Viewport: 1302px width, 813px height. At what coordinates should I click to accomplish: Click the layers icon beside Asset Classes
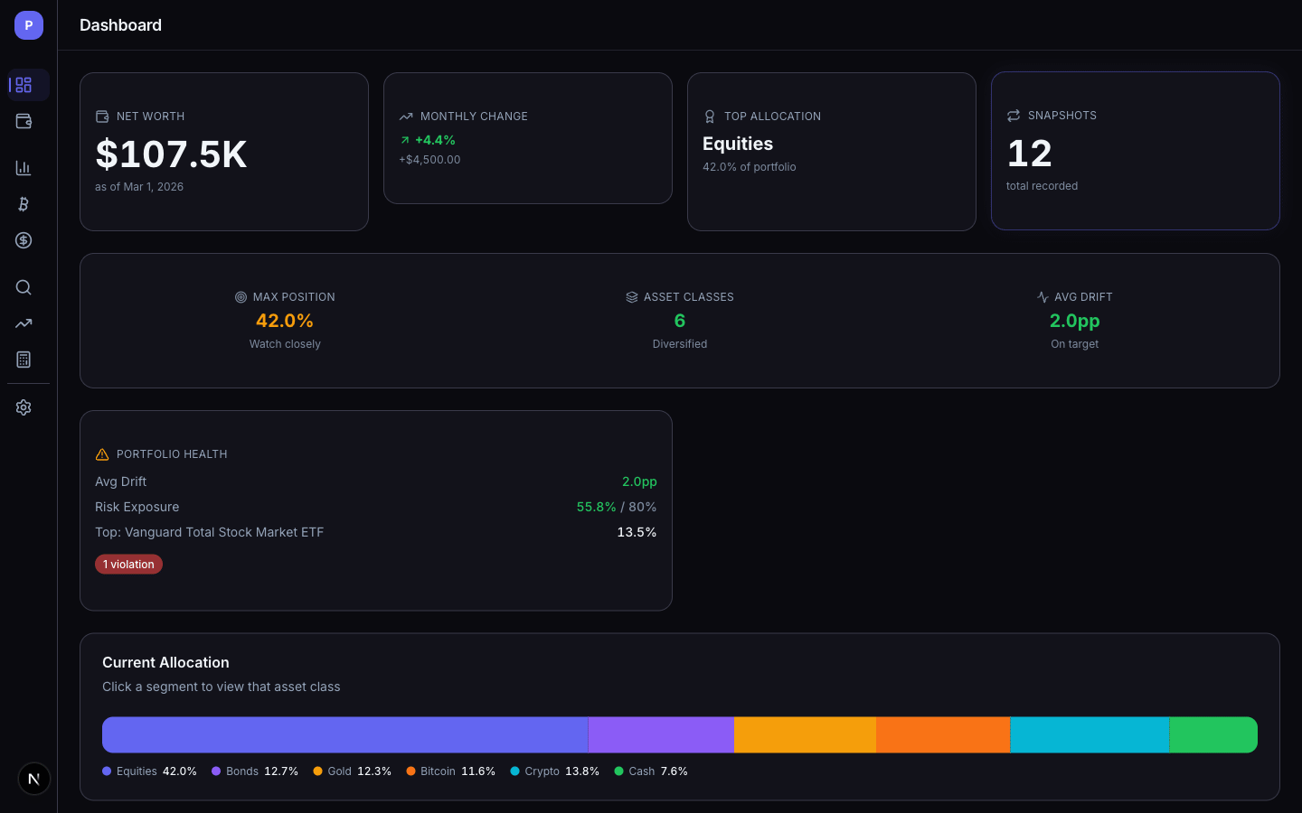pos(632,297)
